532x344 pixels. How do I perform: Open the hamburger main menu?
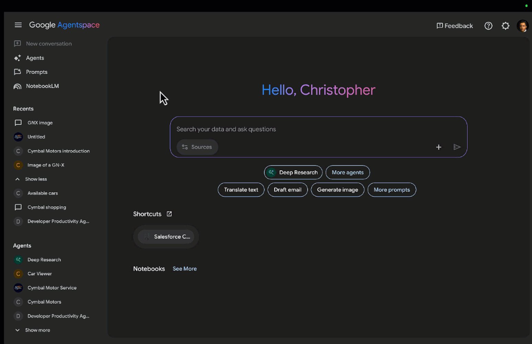(18, 25)
